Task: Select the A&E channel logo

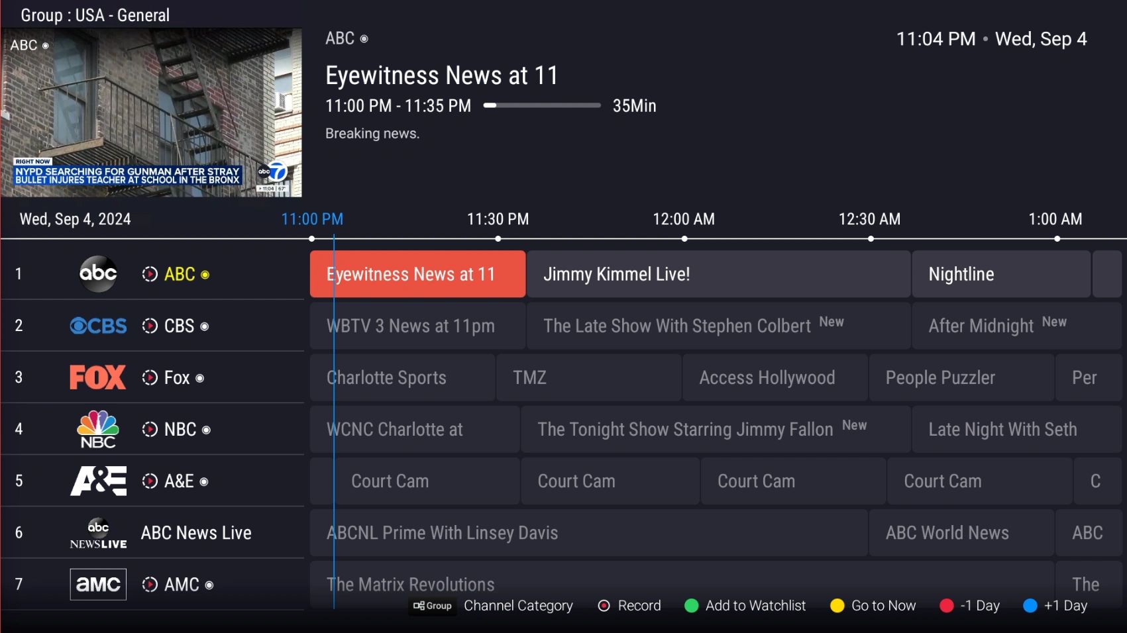Action: pos(98,481)
